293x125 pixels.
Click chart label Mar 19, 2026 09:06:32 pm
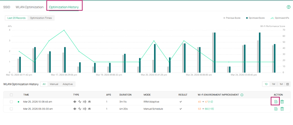coord(109,75)
